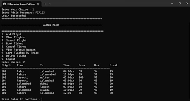The image size is (190, 101).
Task: Click '6. View Revenue Report' line
Action: (x=18, y=50)
